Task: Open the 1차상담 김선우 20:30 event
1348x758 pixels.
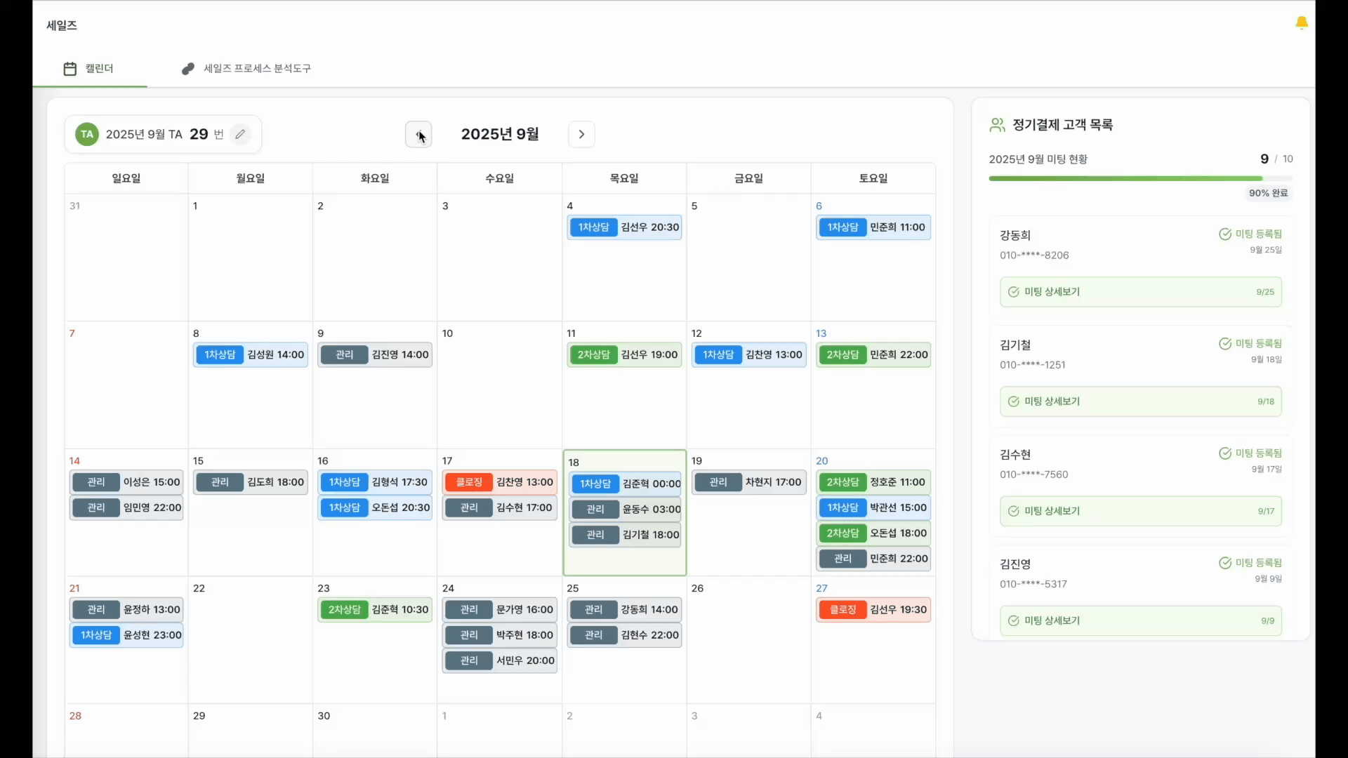Action: click(624, 227)
